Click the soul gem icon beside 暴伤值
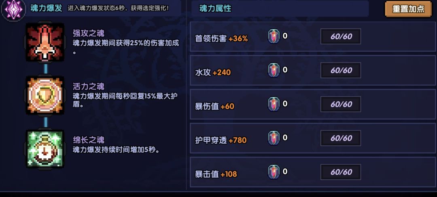 pyautogui.click(x=274, y=105)
